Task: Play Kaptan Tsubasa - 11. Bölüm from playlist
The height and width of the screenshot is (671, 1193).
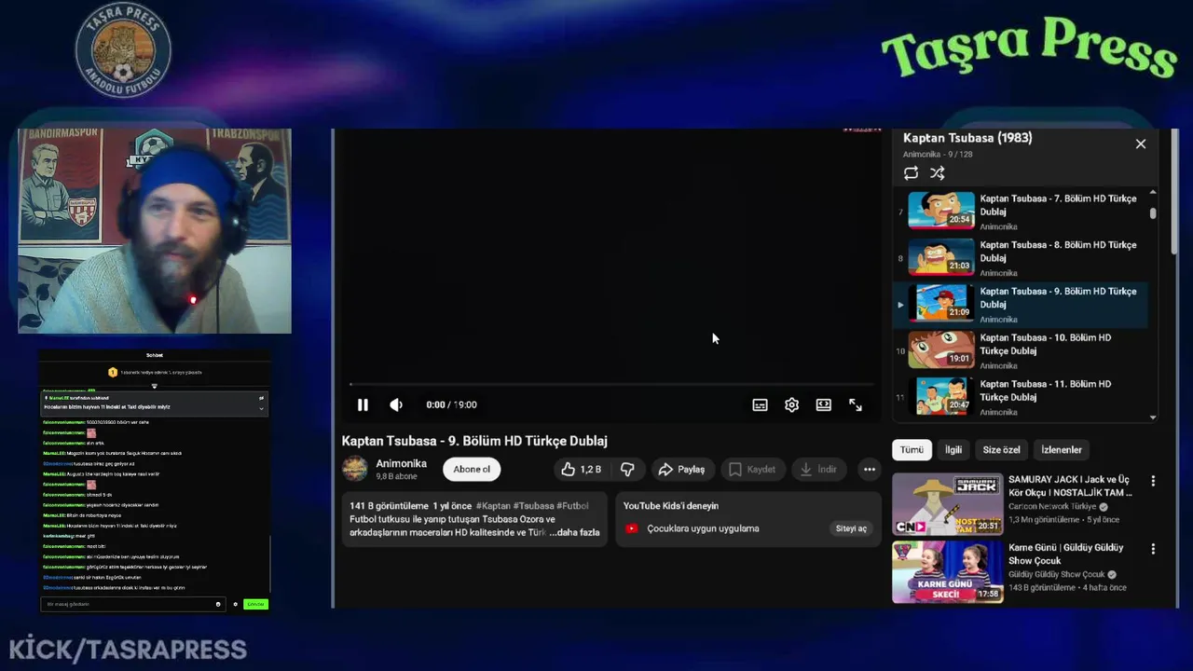Action: (x=1021, y=397)
